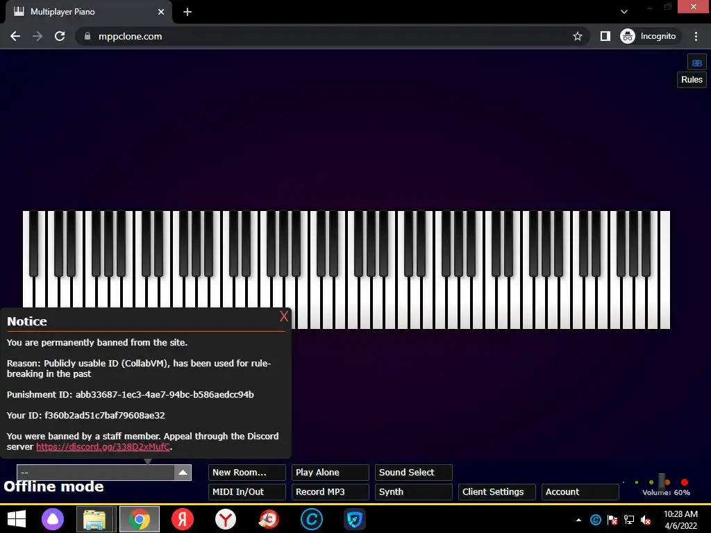Open the red swirl browser taskbar icon
This screenshot has width=711, height=533.
pos(269,519)
